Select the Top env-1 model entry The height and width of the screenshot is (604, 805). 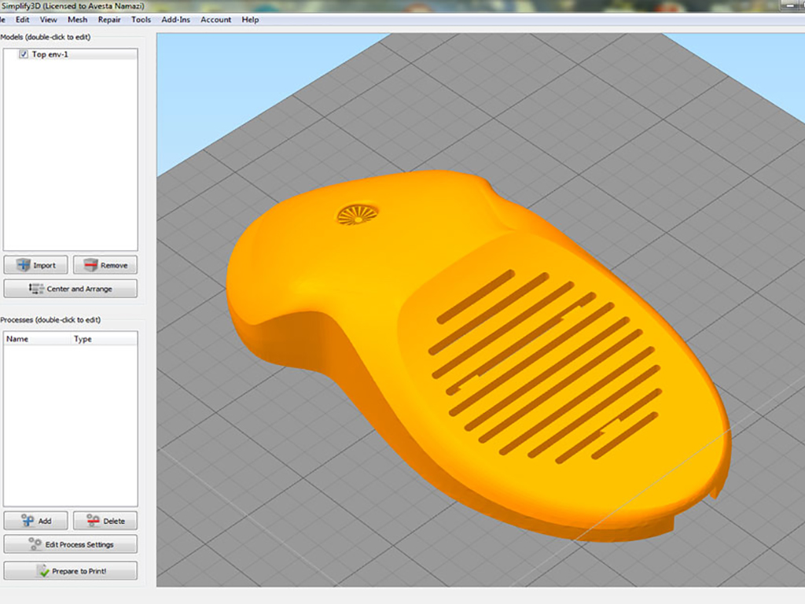pos(50,54)
